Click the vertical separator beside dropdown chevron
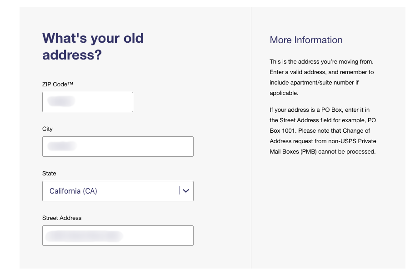The width and height of the screenshot is (420, 274). pyautogui.click(x=180, y=191)
